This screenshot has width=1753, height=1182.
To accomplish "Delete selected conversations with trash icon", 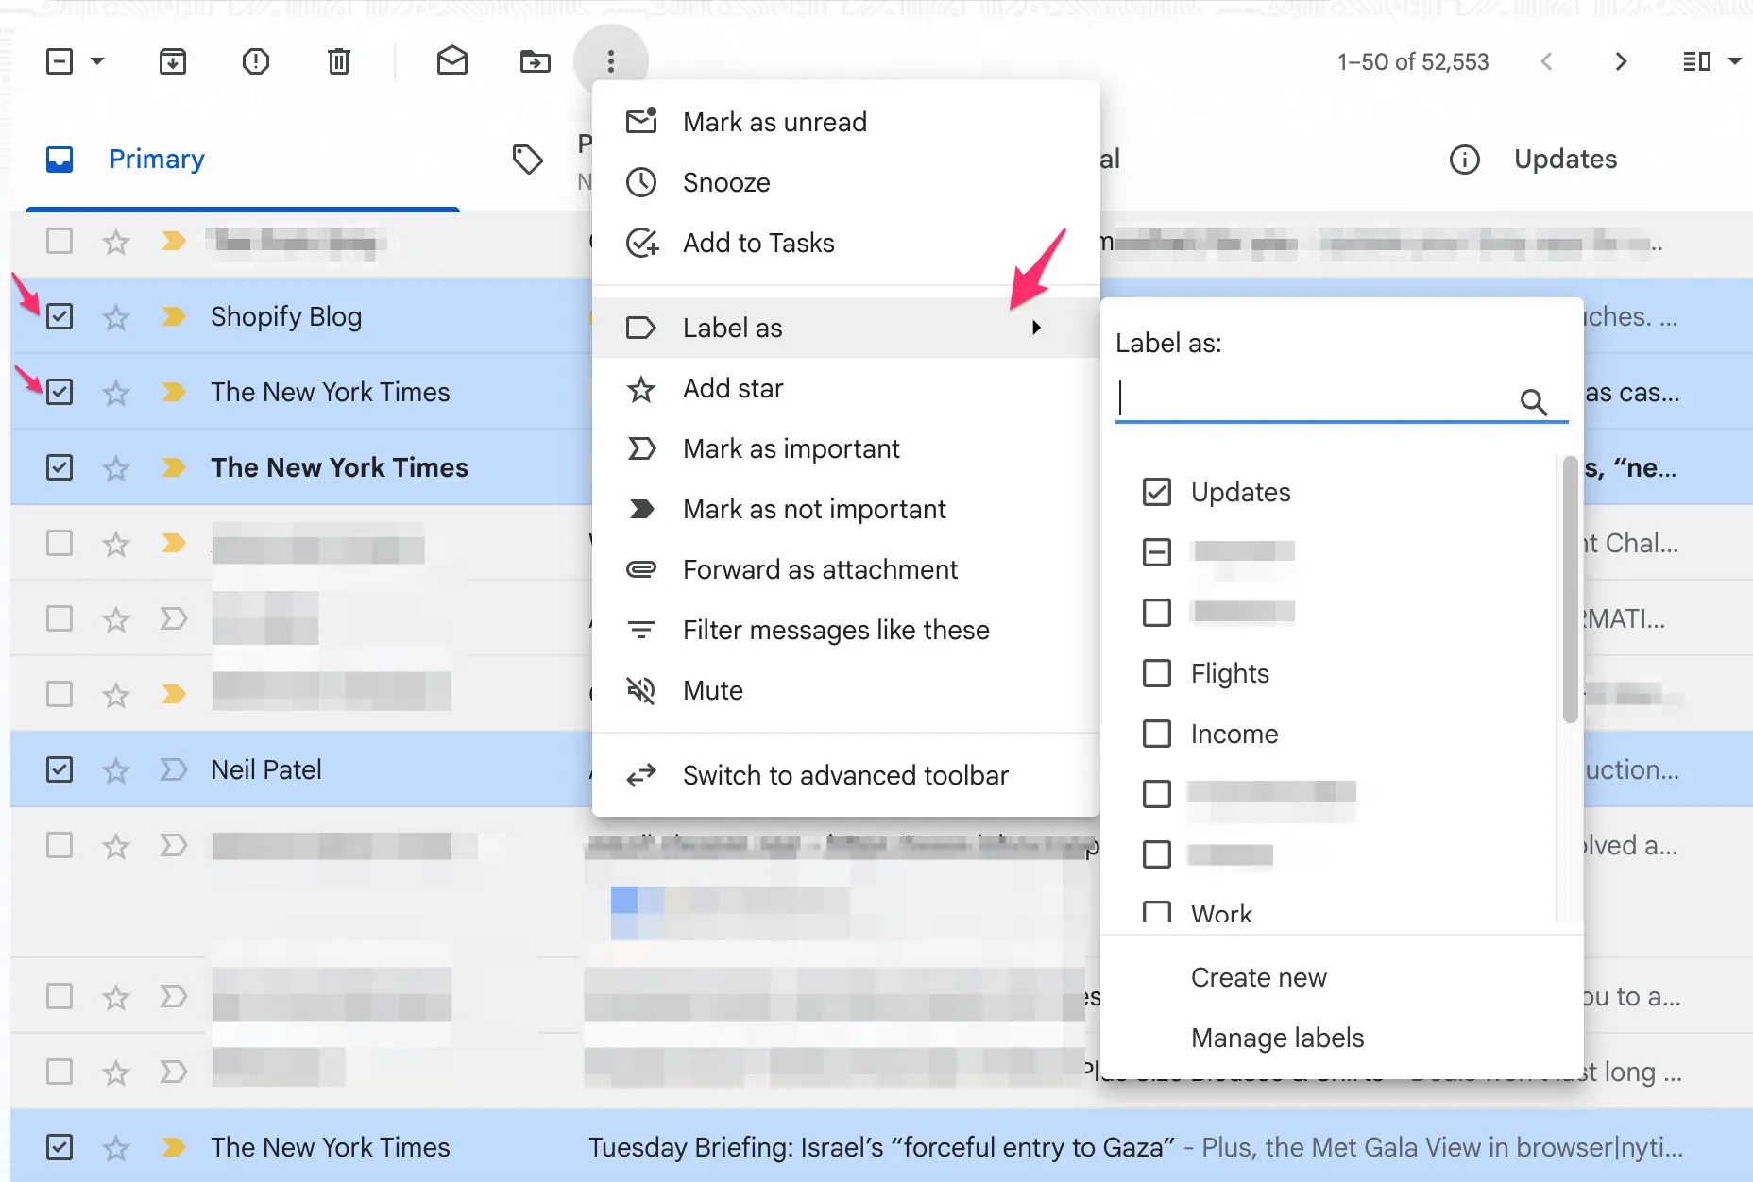I will 338,61.
